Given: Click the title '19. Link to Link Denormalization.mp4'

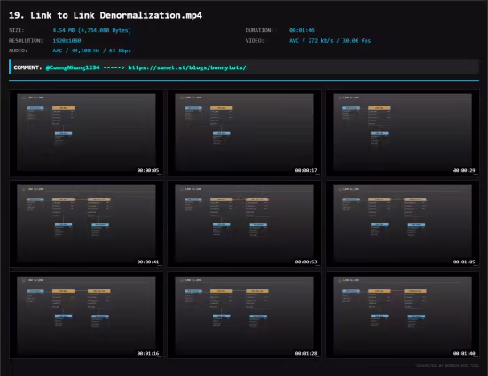Looking at the screenshot, I should 106,15.
